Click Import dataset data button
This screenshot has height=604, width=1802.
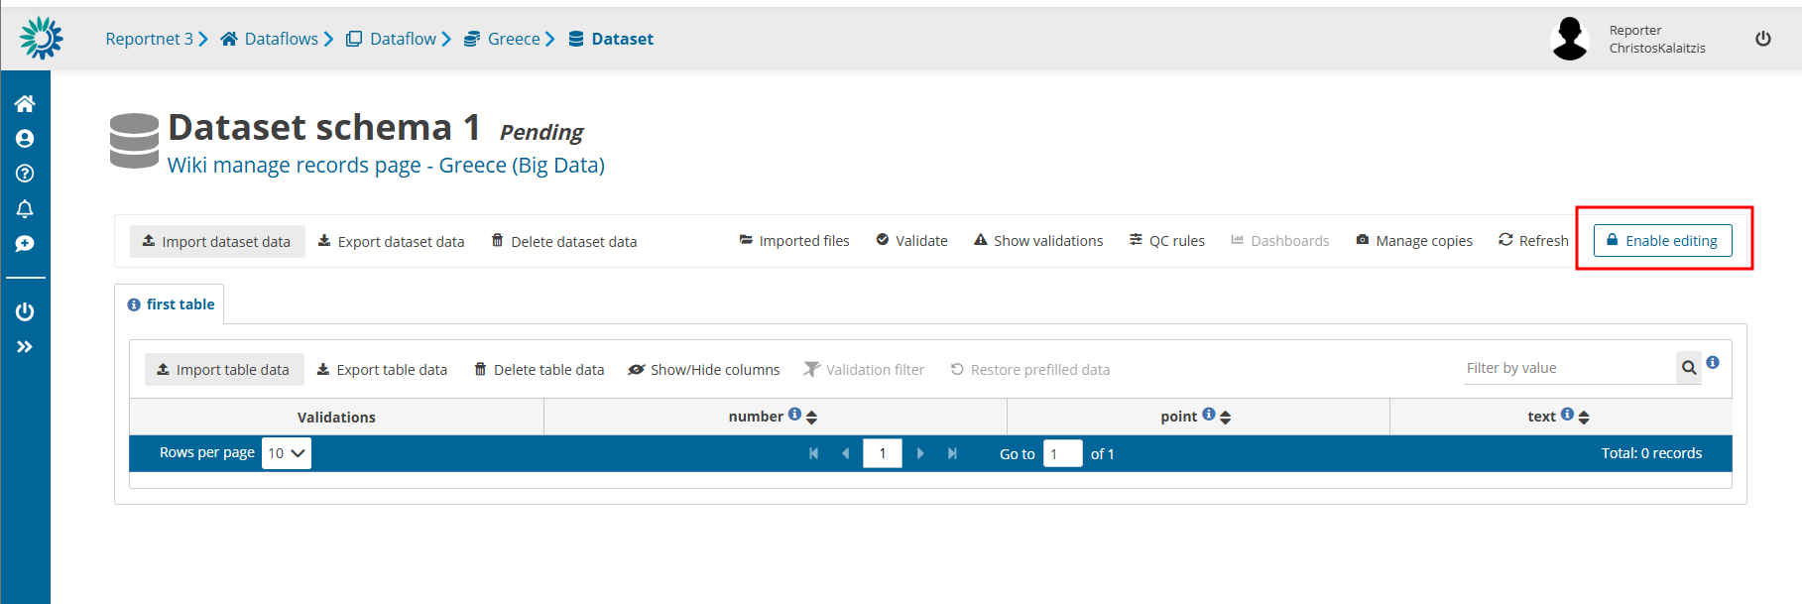tap(217, 241)
